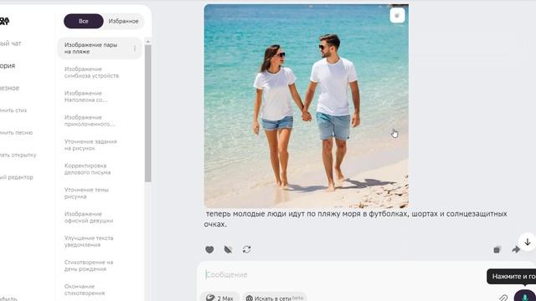
Task: Choose the compose song shortcut
Action: [x=17, y=133]
